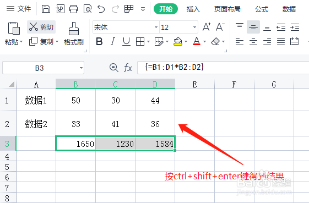Toggle vertical middle alignment

[253, 27]
